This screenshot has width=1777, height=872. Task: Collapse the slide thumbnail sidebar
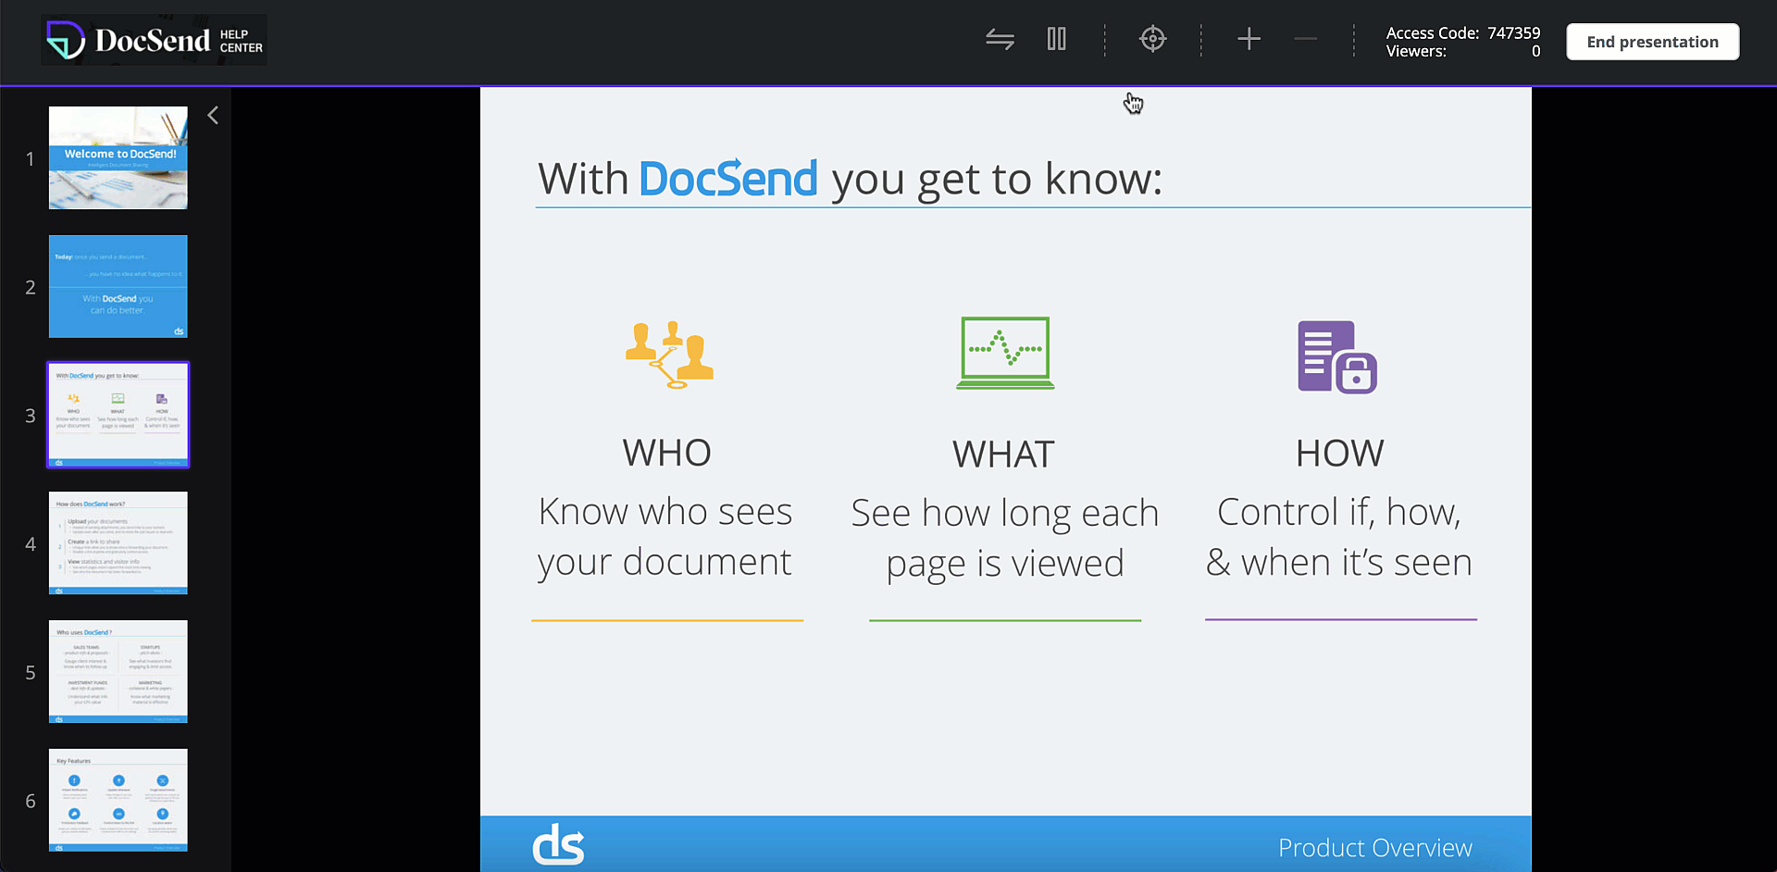[213, 115]
